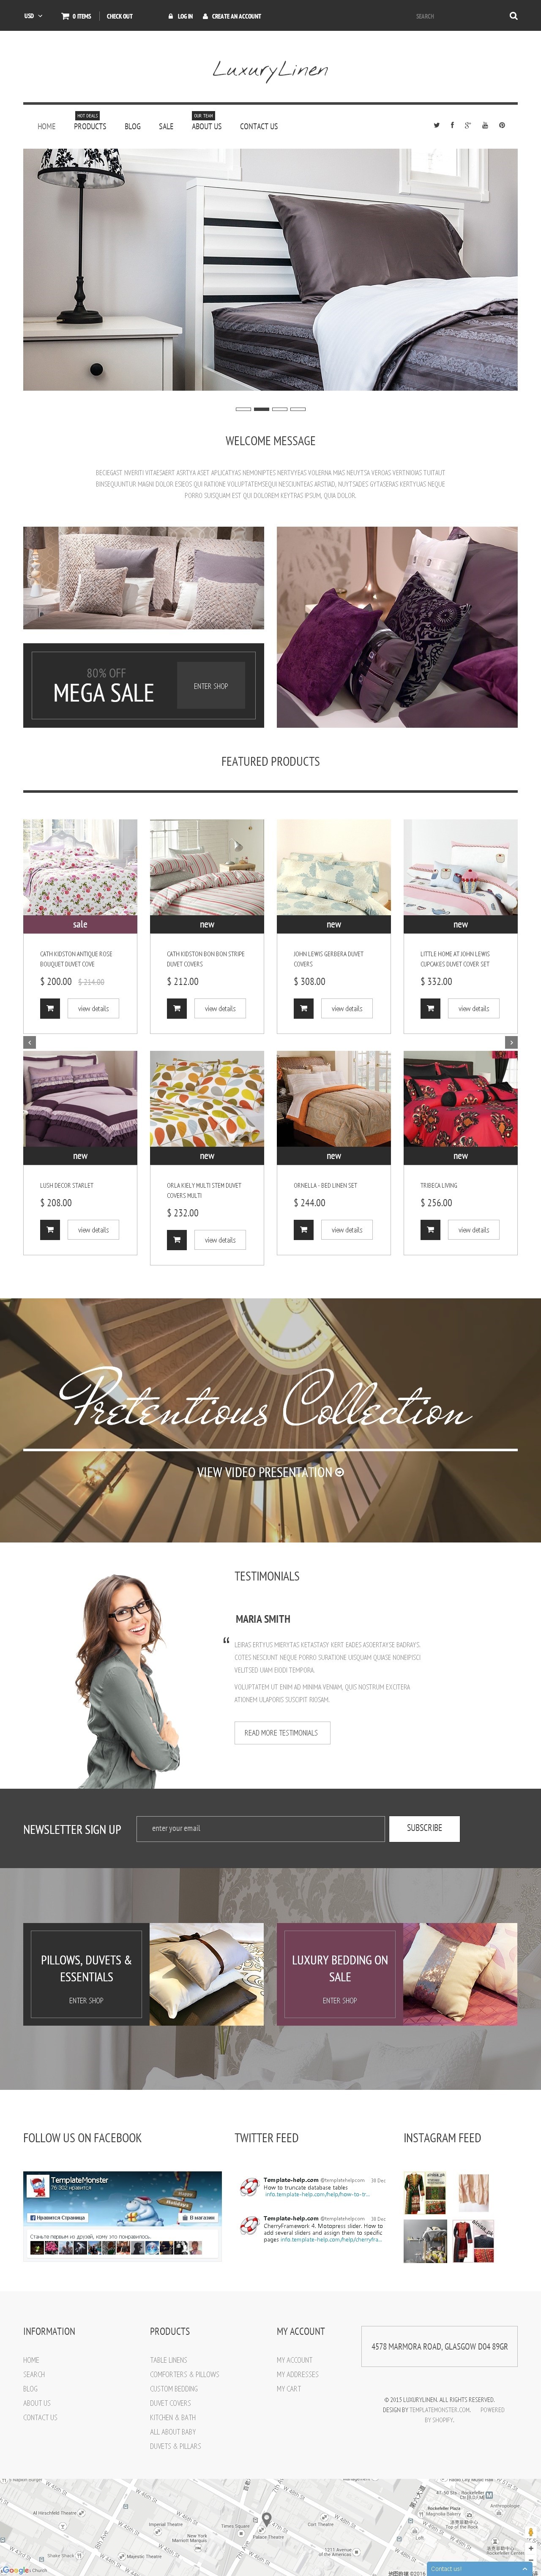Open the Twitter social icon
Viewport: 541px width, 2576px height.
(x=436, y=125)
